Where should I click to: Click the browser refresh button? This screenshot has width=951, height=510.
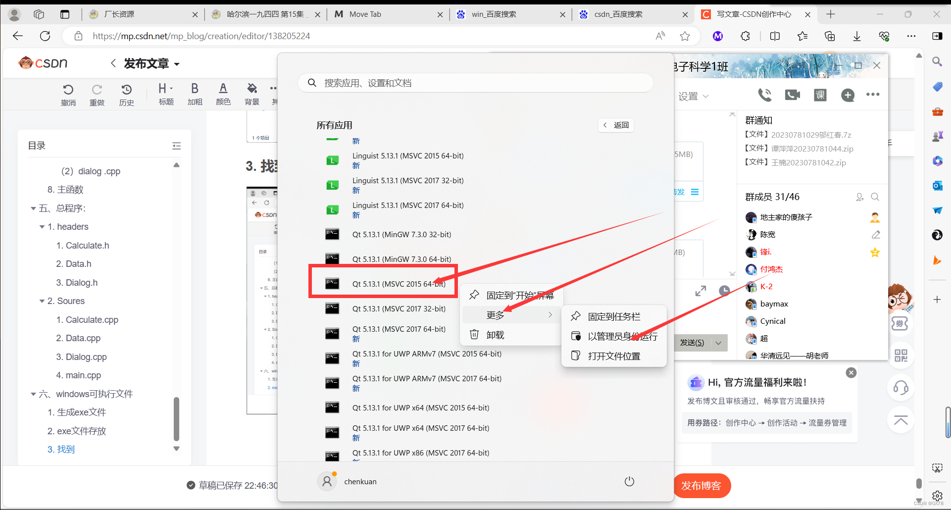pos(45,36)
